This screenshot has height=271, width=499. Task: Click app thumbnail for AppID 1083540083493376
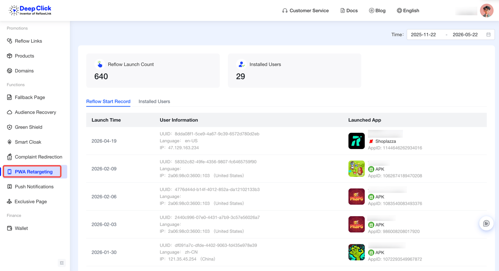(356, 197)
